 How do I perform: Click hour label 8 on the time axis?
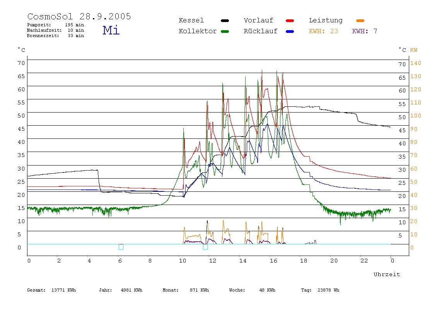pos(150,261)
